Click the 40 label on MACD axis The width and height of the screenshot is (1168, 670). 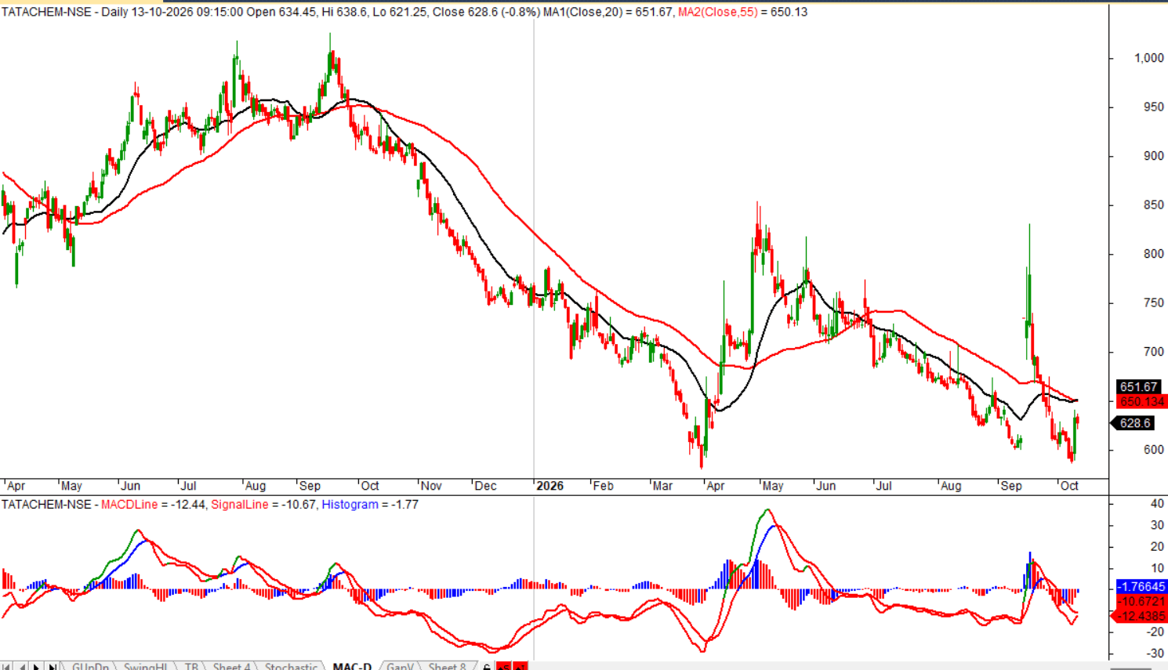1157,504
